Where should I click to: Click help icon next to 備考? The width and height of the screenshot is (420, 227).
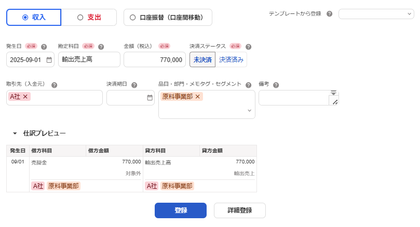coord(276,85)
